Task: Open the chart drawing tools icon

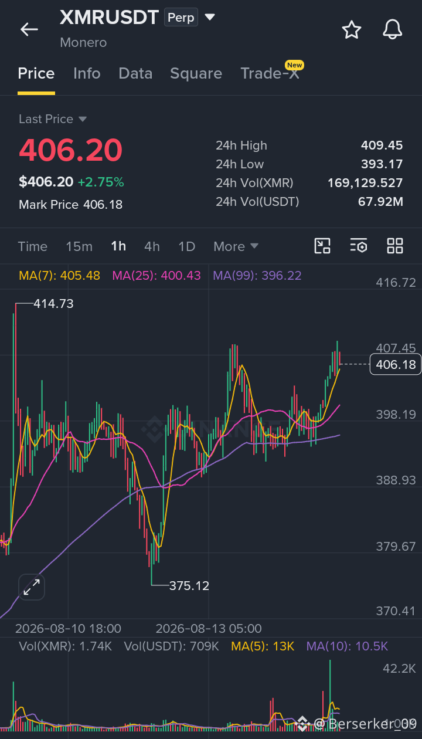Action: (322, 246)
